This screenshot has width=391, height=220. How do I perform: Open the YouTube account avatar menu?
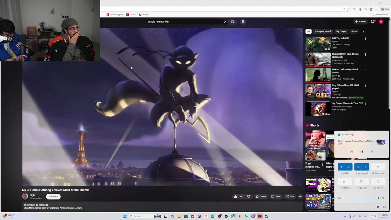381,22
